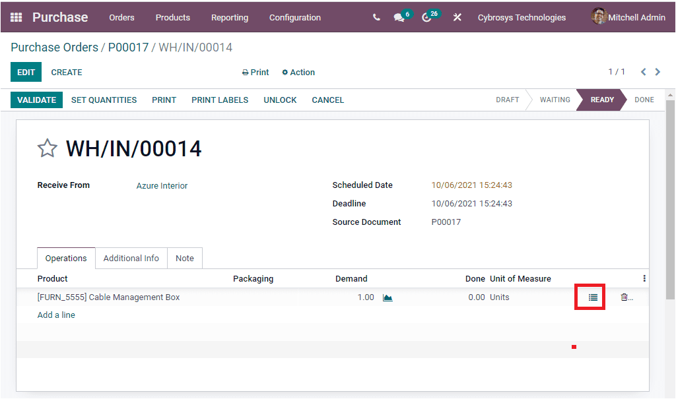This screenshot has width=676, height=399.
Task: Click the next record chevron arrow
Action: 658,72
